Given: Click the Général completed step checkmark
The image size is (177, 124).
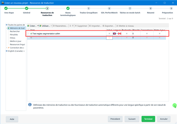Looking at the screenshot, I should [x=27, y=8].
